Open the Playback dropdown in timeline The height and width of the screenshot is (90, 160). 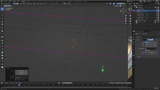click(x=7, y=83)
